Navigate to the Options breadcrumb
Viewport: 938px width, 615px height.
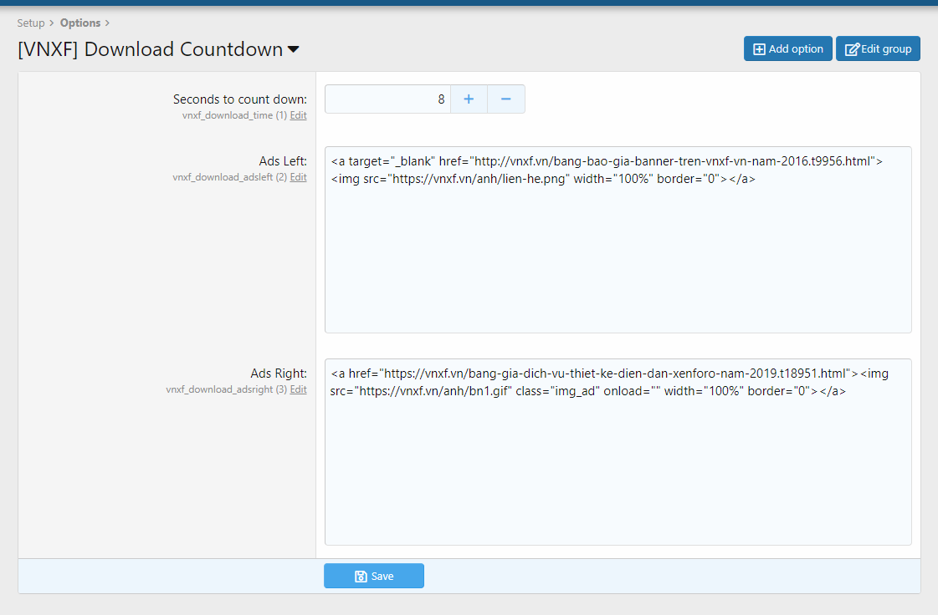click(80, 23)
